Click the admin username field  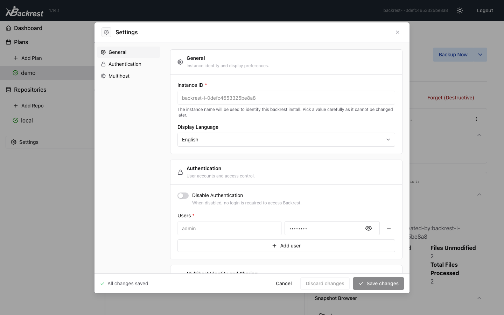coord(230,228)
